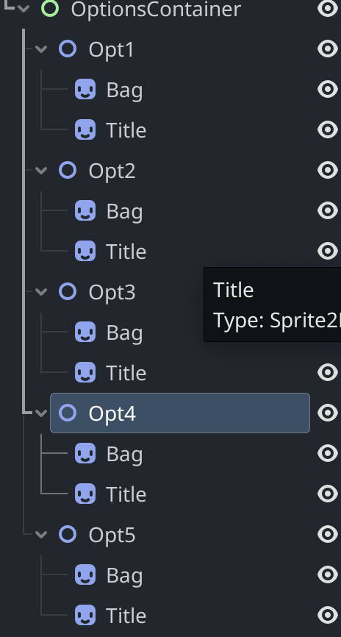Collapse the Opt1 tree branch

(41, 49)
